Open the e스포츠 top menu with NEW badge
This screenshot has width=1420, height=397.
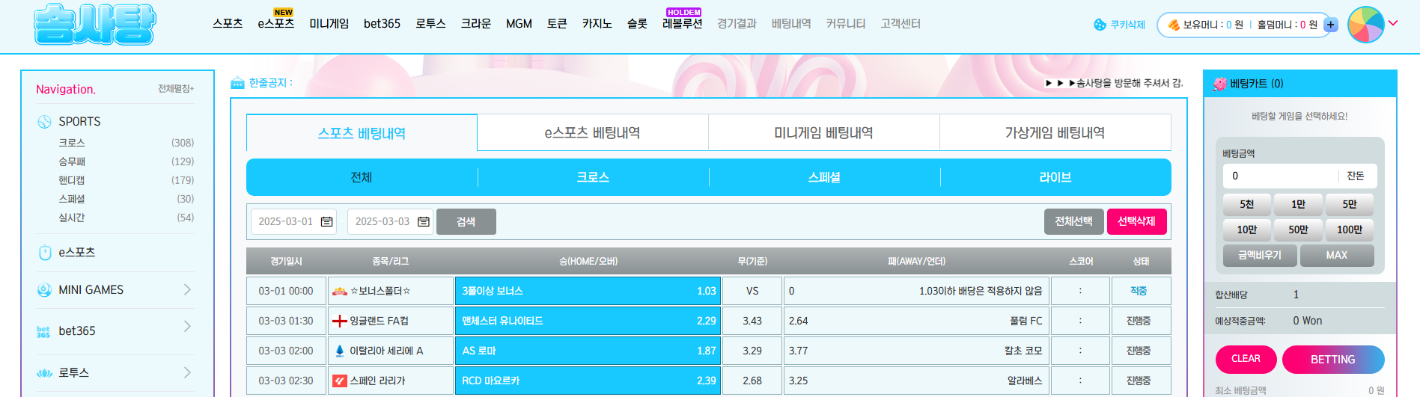pos(276,24)
